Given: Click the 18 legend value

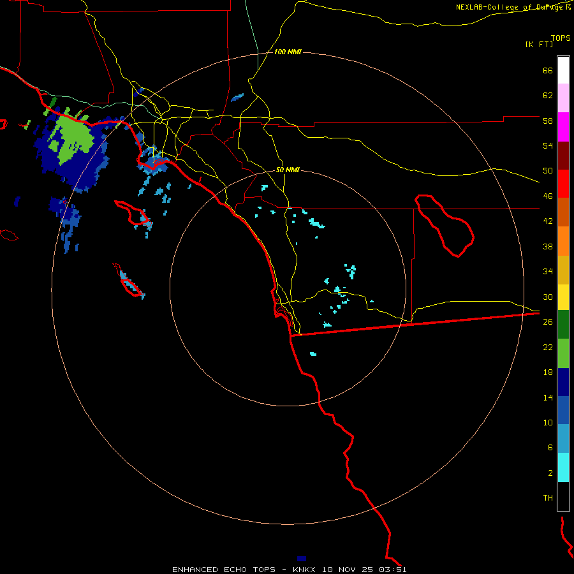Looking at the screenshot, I should click(548, 372).
